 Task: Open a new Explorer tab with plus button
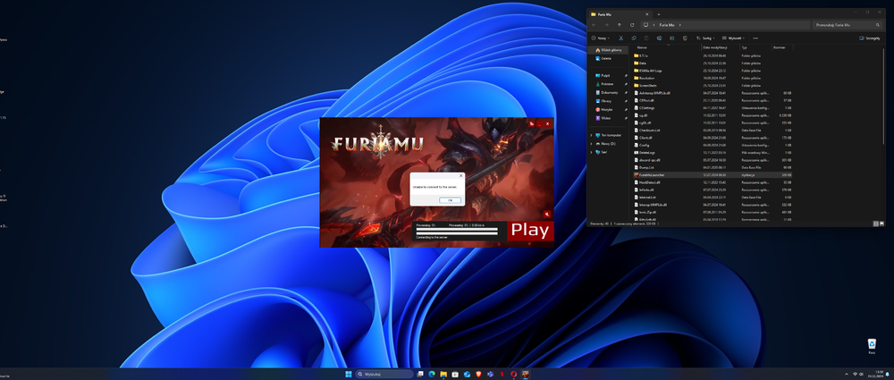[659, 13]
